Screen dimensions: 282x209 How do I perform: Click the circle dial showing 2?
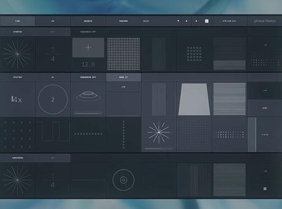[x=53, y=99]
